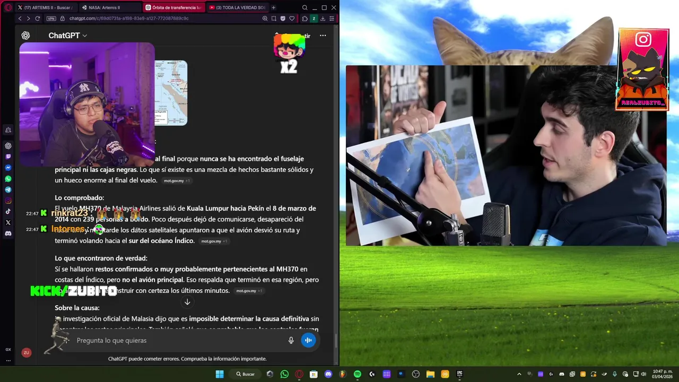Open Messenger in the Opera sidebar
Viewport: 679px width, 382px height.
pos(8,168)
